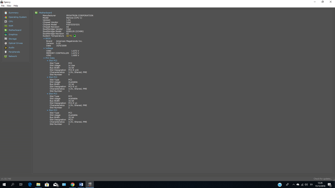Screen dimensions: 335x188
Task: Open the Action Center notifications icon
Action: point(330,185)
